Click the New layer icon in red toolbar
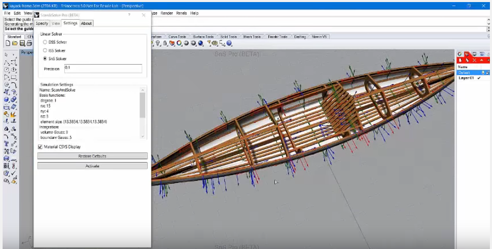Viewport: 492px width, 249px height. coord(460,60)
